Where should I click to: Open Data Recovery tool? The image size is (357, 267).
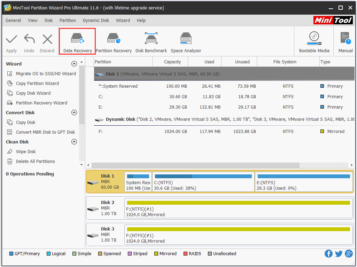tap(77, 41)
